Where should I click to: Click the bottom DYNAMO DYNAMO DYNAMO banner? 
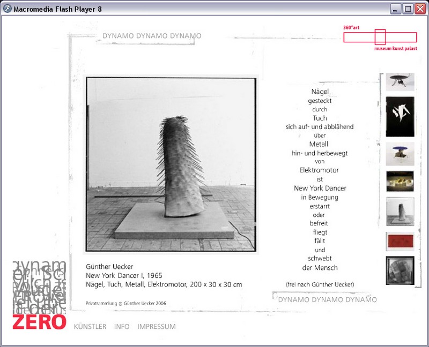[x=327, y=299]
